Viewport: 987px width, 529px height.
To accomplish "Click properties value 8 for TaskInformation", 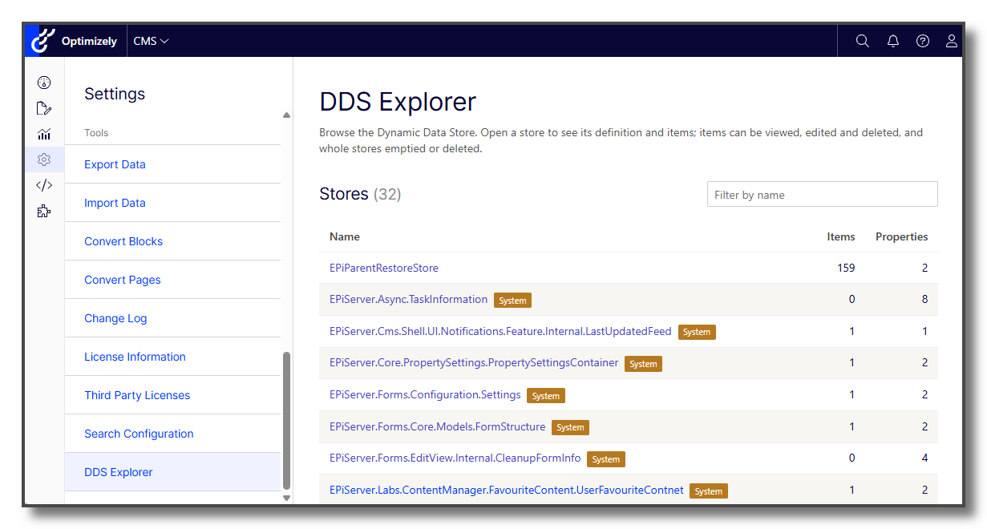I will [x=924, y=299].
